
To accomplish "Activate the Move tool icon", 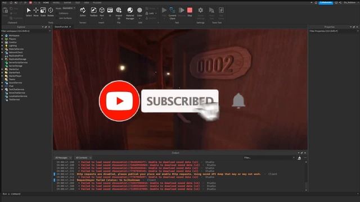I will (x=36, y=10).
